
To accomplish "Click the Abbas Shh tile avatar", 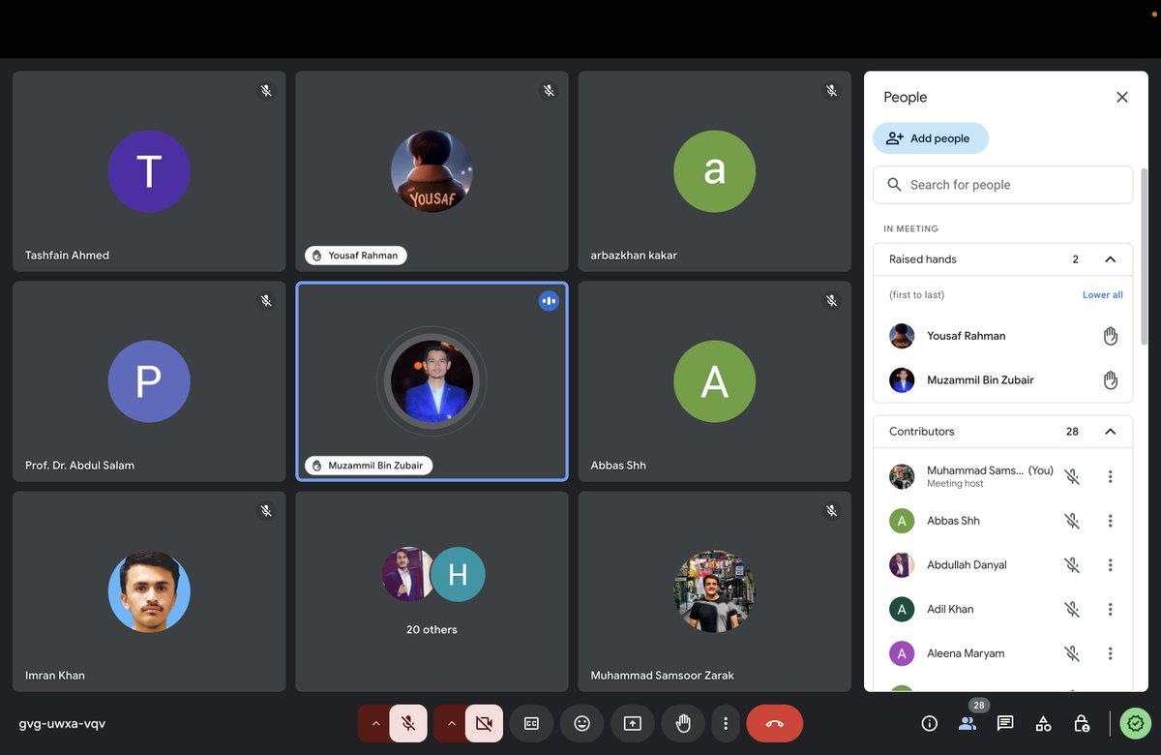I will (x=714, y=381).
